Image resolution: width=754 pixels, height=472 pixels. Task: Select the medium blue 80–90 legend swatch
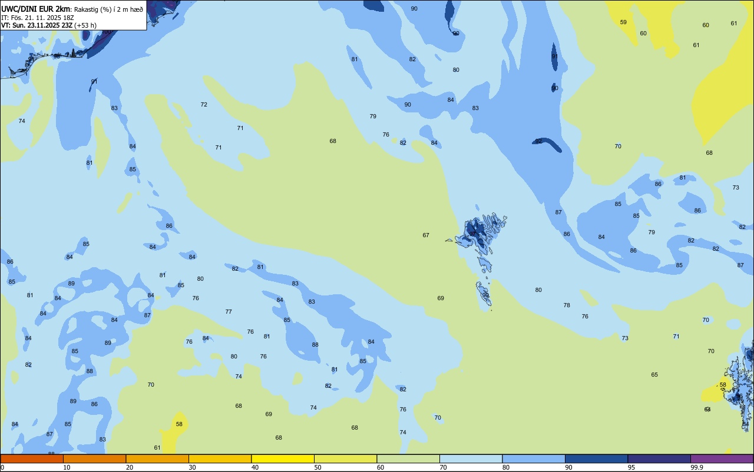coord(534,458)
